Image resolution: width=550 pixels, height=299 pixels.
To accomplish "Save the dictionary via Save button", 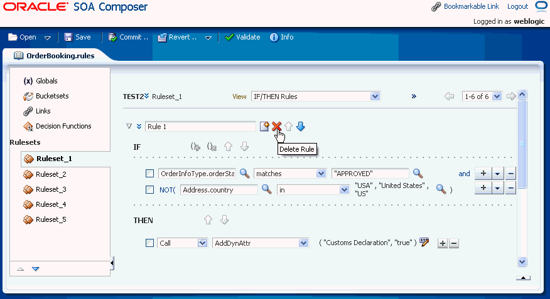I will tap(77, 37).
